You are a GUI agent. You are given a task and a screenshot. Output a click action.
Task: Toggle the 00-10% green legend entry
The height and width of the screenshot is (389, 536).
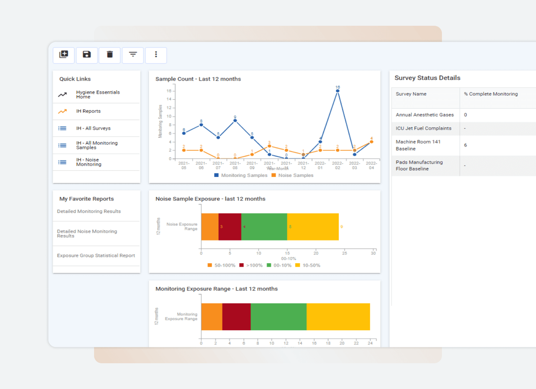pos(280,265)
